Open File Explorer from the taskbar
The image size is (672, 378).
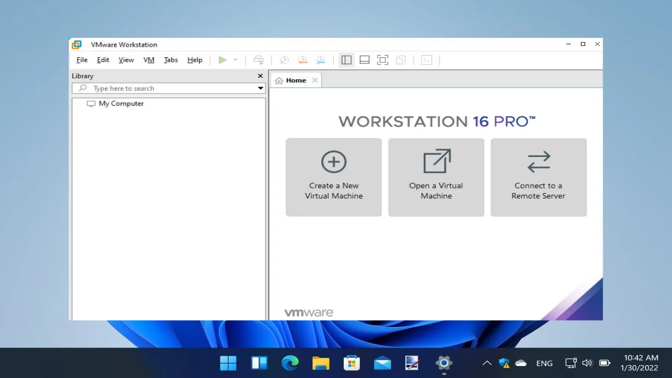[x=321, y=363]
